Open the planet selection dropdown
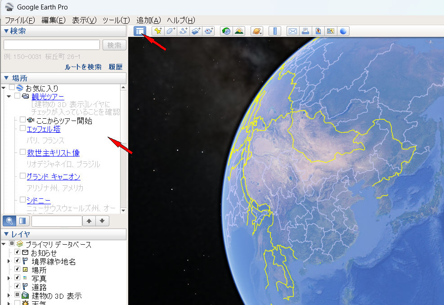444x305 pixels. [257, 31]
